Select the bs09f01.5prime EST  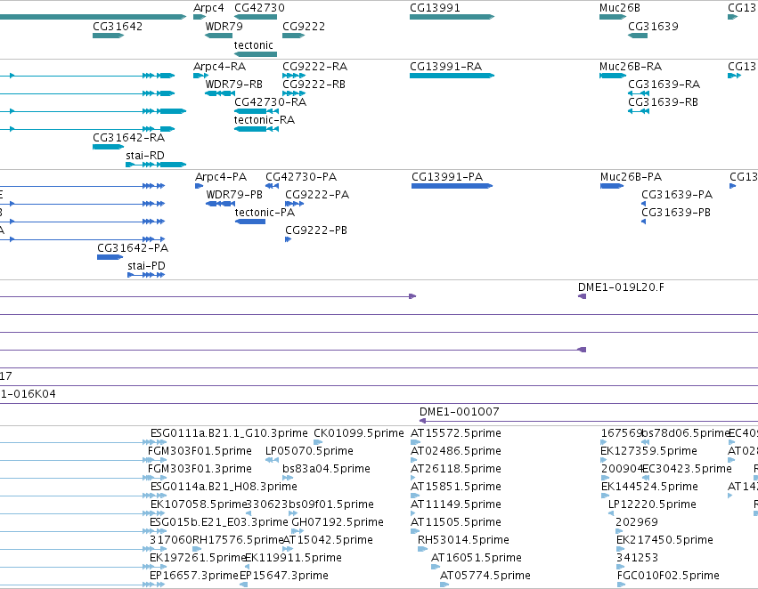point(293,514)
